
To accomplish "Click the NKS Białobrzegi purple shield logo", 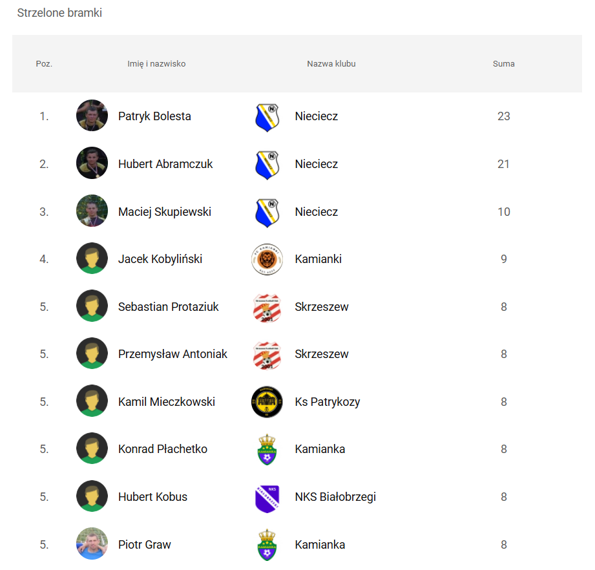I will point(267,499).
